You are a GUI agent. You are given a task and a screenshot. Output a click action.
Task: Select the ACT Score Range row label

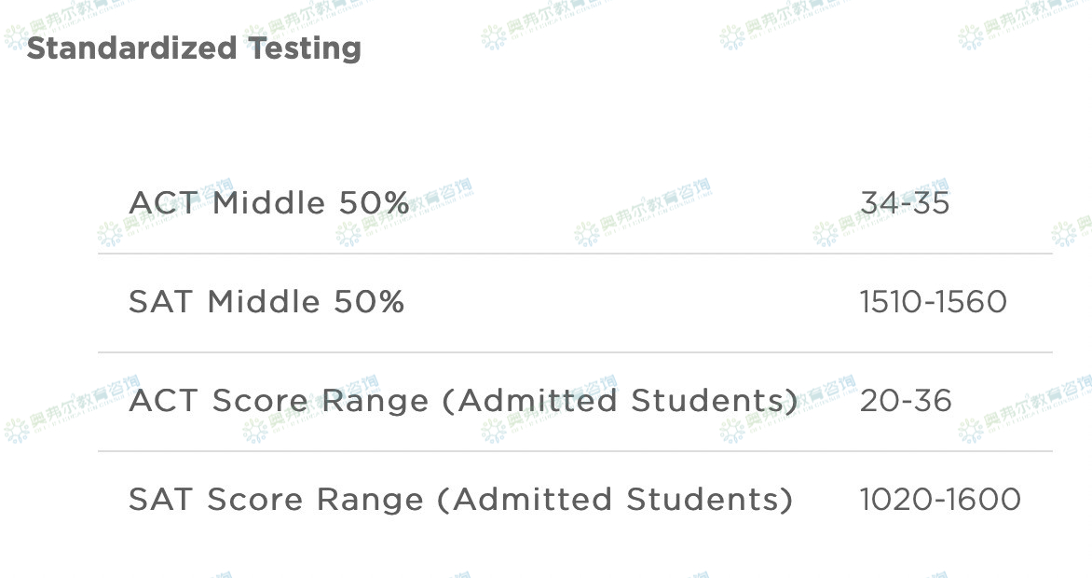pos(463,401)
